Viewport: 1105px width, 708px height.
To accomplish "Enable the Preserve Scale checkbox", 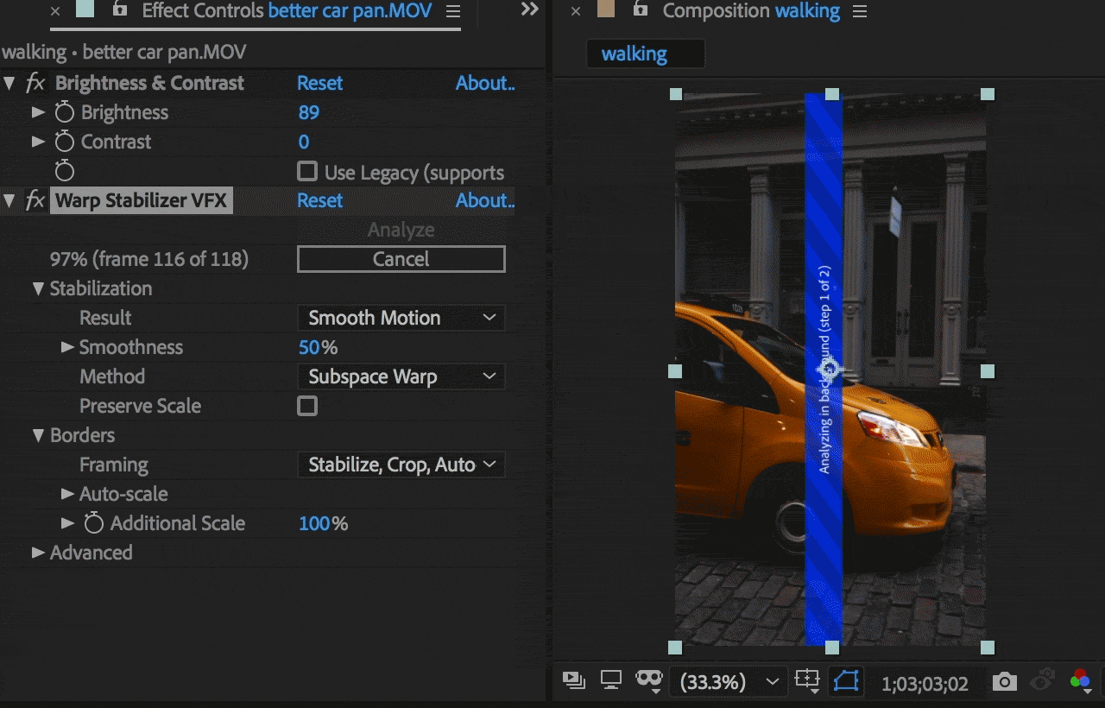I will [x=306, y=406].
